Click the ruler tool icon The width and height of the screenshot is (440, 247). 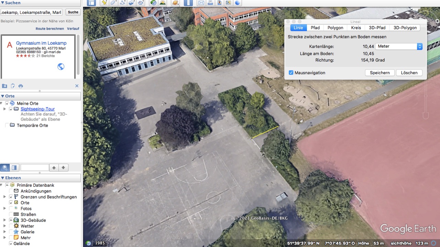(188, 3)
